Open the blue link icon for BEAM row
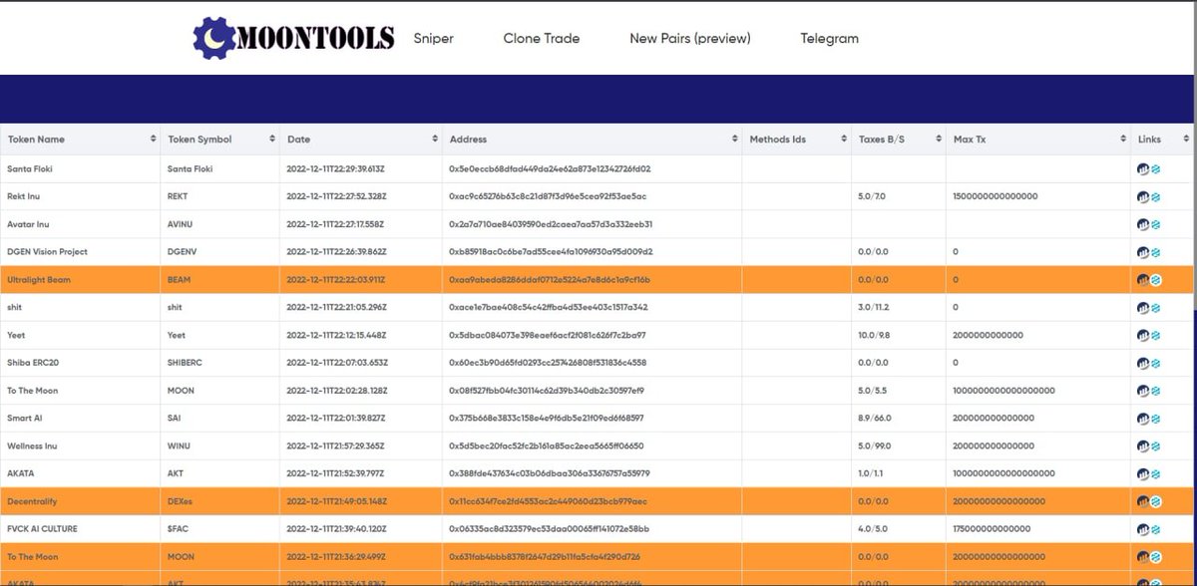The image size is (1197, 586). [x=1155, y=280]
